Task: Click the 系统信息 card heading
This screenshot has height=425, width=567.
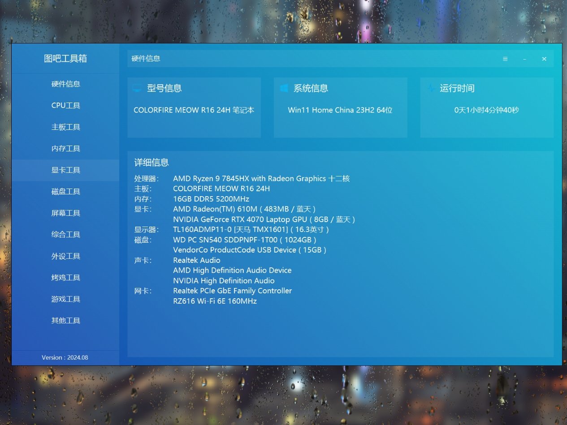Action: click(311, 88)
